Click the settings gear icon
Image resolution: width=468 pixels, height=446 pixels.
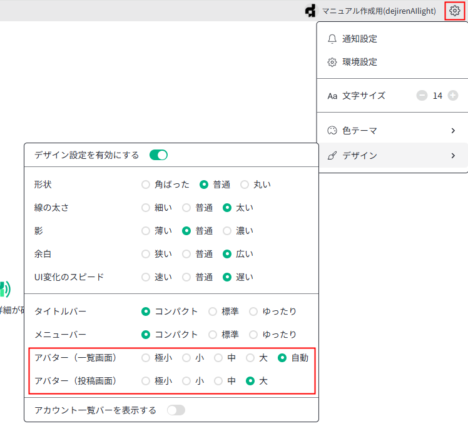click(x=455, y=11)
